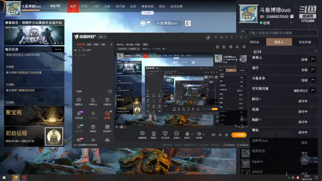Collapse the 8/24 contacts group
The height and width of the screenshot is (181, 322).
point(316,51)
